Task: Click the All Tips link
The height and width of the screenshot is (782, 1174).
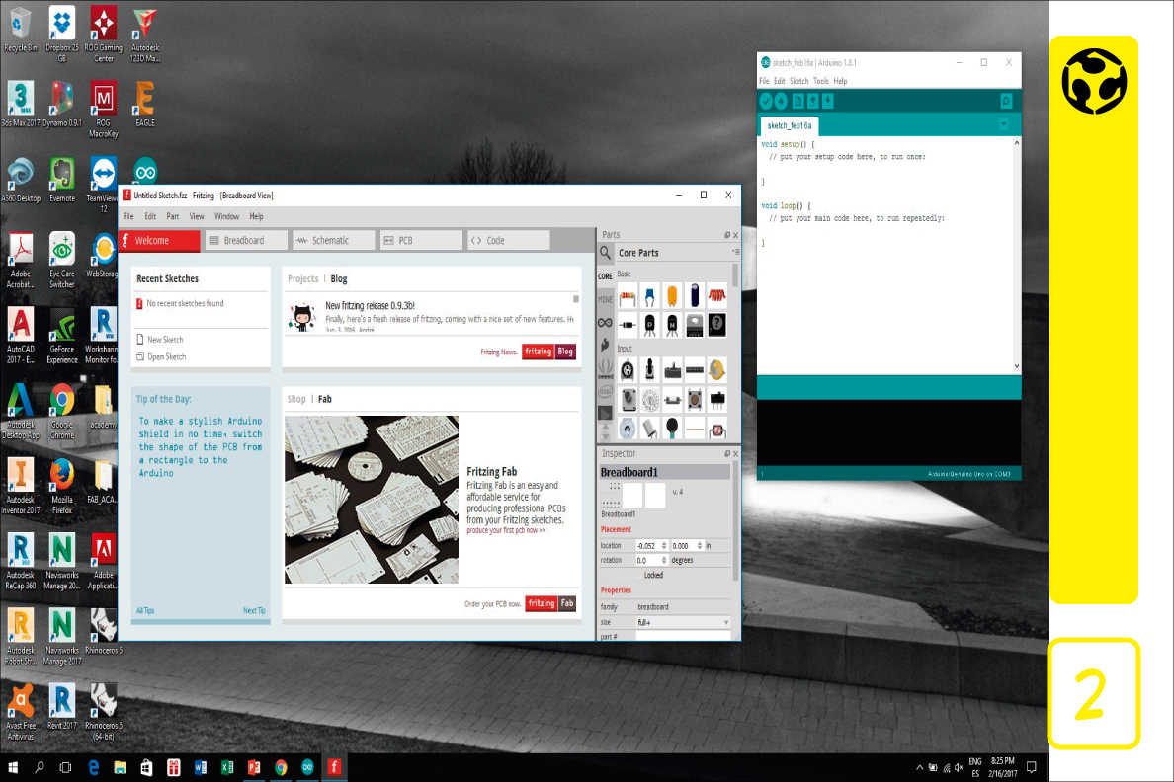Action: (145, 610)
